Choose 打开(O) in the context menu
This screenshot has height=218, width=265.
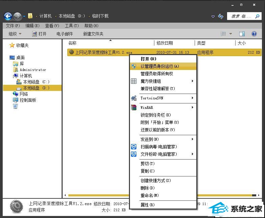click(x=163, y=59)
